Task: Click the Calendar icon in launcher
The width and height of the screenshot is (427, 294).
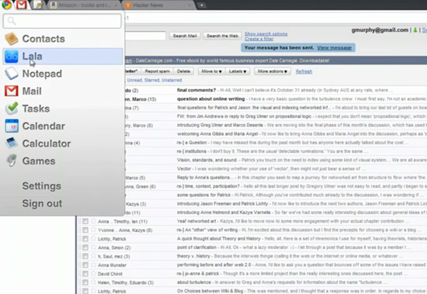Action: pyautogui.click(x=12, y=126)
